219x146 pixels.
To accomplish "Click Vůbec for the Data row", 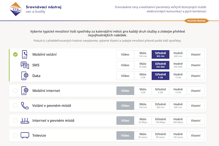I will (x=125, y=76).
